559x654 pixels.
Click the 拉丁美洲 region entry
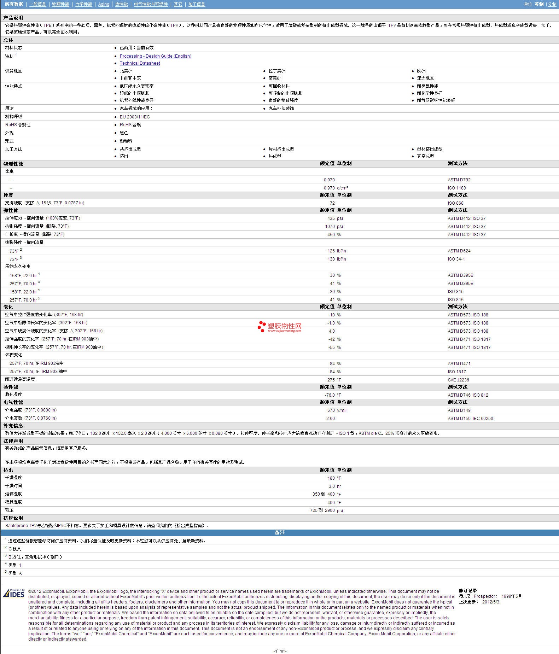(x=277, y=71)
